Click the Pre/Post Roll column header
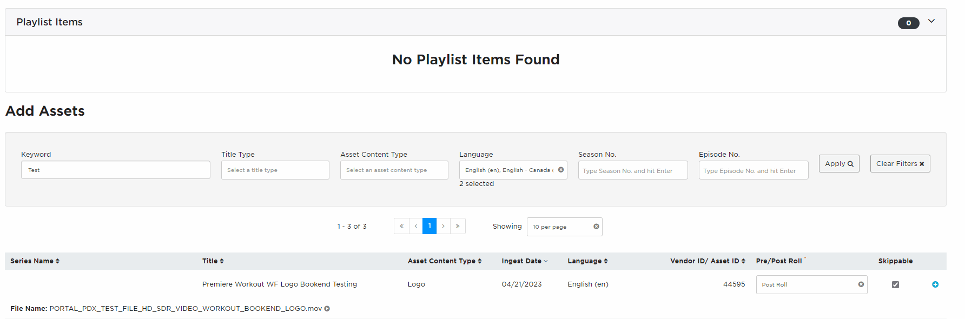 (779, 261)
